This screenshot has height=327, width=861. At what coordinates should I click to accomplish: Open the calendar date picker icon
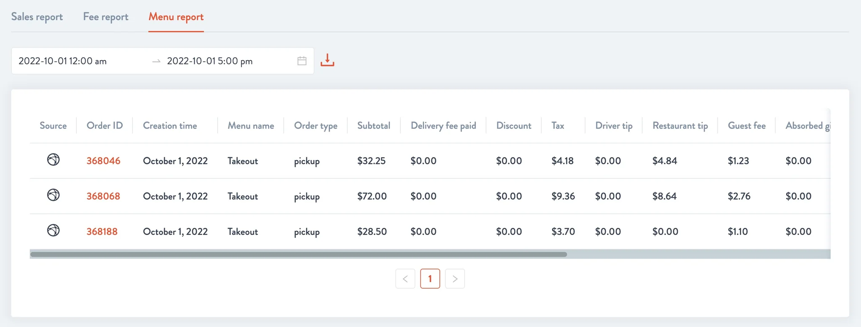tap(302, 61)
